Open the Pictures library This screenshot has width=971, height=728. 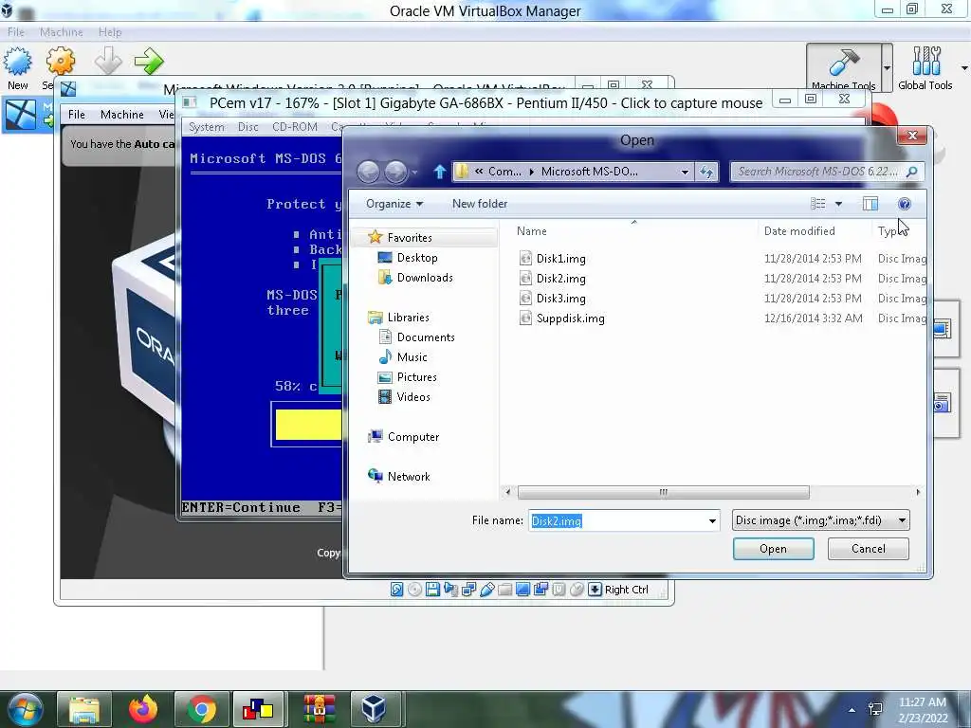coord(417,377)
